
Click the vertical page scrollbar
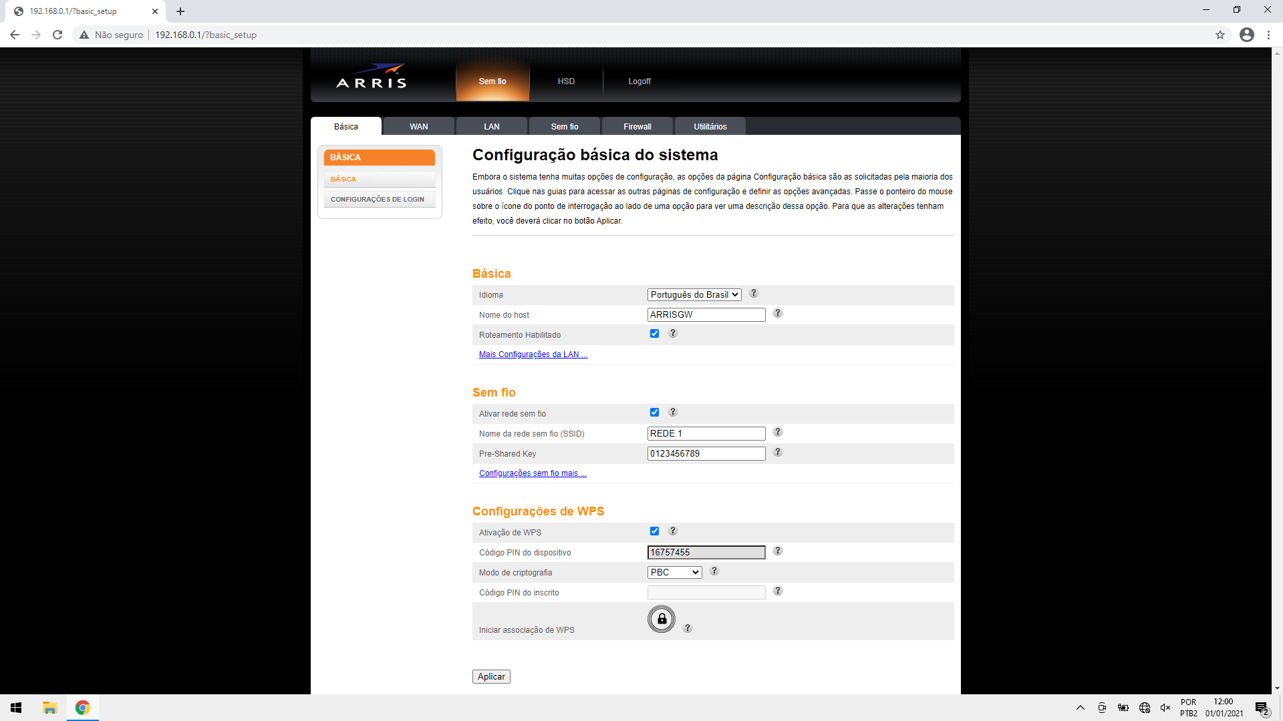pyautogui.click(x=1277, y=371)
